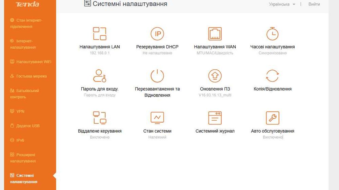Select VPN in the sidebar
Screen dimensions: 339x190
coord(20,111)
